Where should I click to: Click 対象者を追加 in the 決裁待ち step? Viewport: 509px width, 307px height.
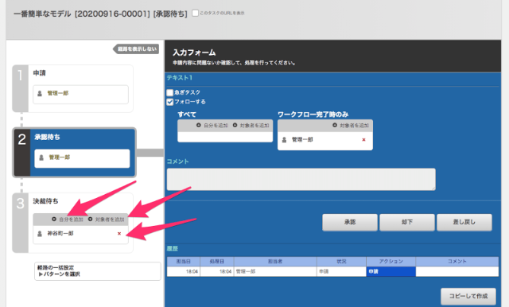pyautogui.click(x=106, y=220)
